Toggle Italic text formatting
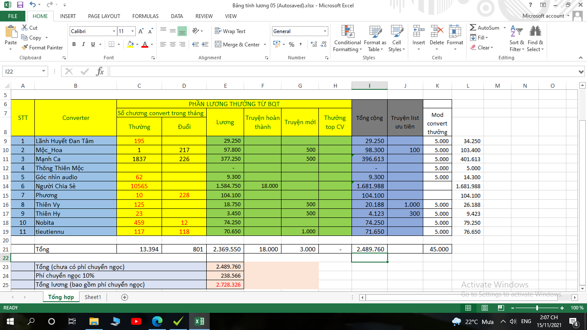The width and height of the screenshot is (587, 330). click(x=83, y=44)
